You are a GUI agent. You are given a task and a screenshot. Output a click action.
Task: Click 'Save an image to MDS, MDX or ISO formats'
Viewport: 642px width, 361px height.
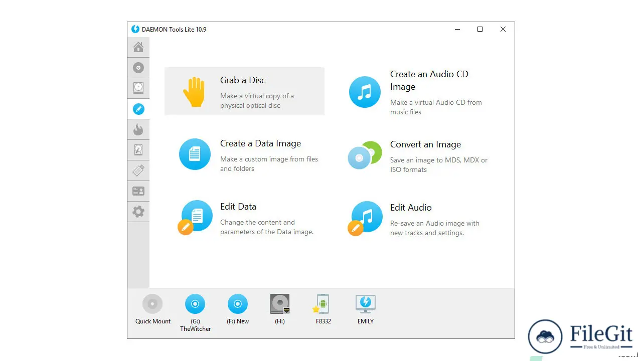pyautogui.click(x=439, y=165)
